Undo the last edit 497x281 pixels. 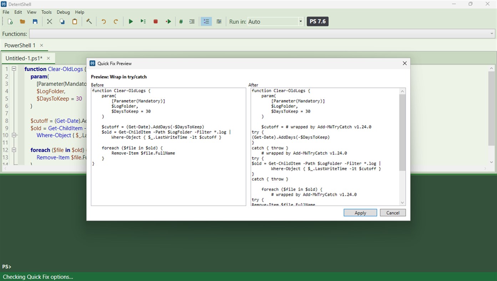pos(103,21)
